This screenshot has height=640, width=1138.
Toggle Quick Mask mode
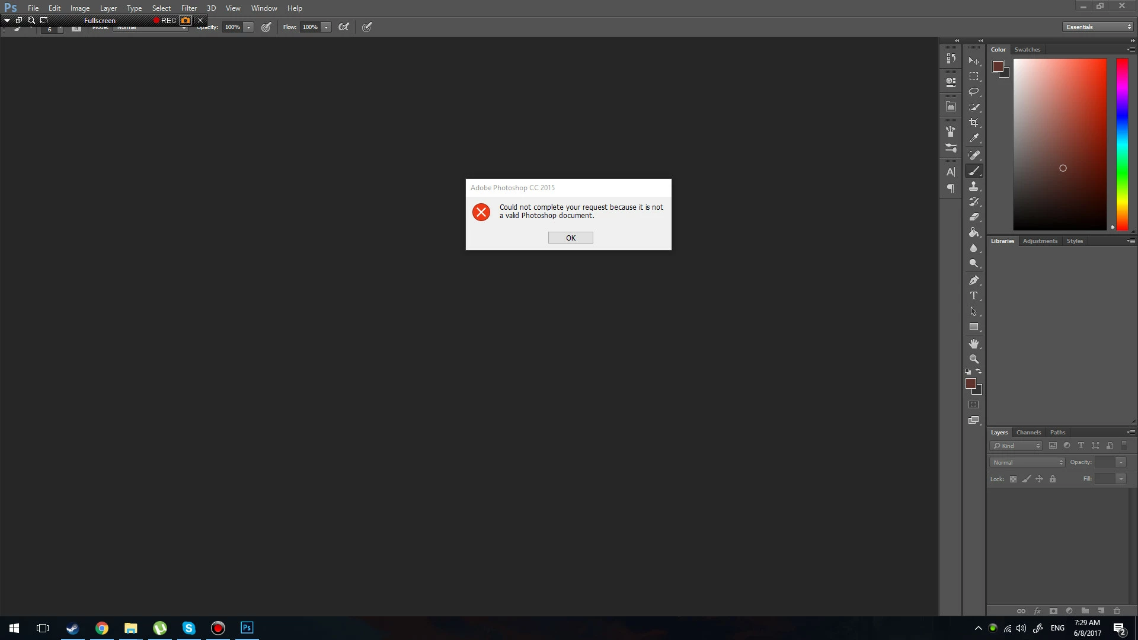click(974, 405)
